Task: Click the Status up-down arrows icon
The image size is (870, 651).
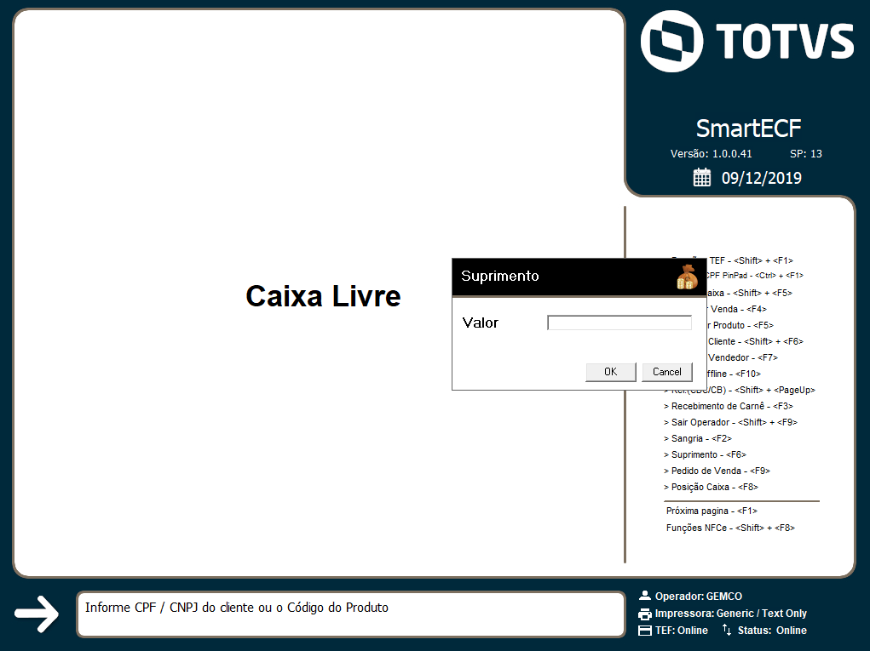Action: pyautogui.click(x=727, y=630)
